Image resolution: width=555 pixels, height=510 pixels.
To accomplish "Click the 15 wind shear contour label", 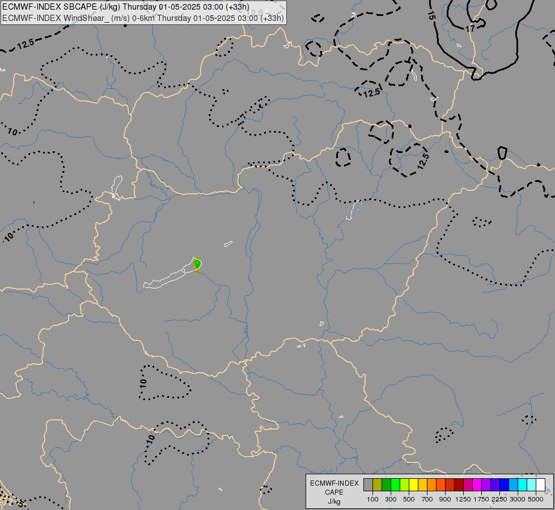I will click(x=431, y=15).
